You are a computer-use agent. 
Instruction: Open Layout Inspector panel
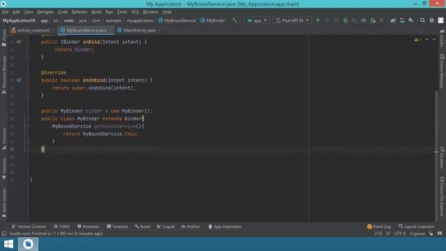coord(417,227)
